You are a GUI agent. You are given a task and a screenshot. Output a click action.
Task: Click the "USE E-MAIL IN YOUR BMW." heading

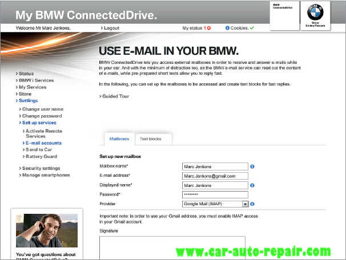pos(168,51)
